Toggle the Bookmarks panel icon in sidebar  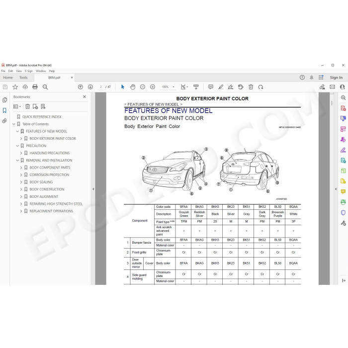[x=4, y=110]
